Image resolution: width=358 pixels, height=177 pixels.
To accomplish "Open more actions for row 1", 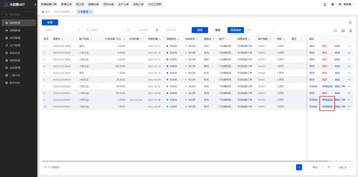I will 349,46.
